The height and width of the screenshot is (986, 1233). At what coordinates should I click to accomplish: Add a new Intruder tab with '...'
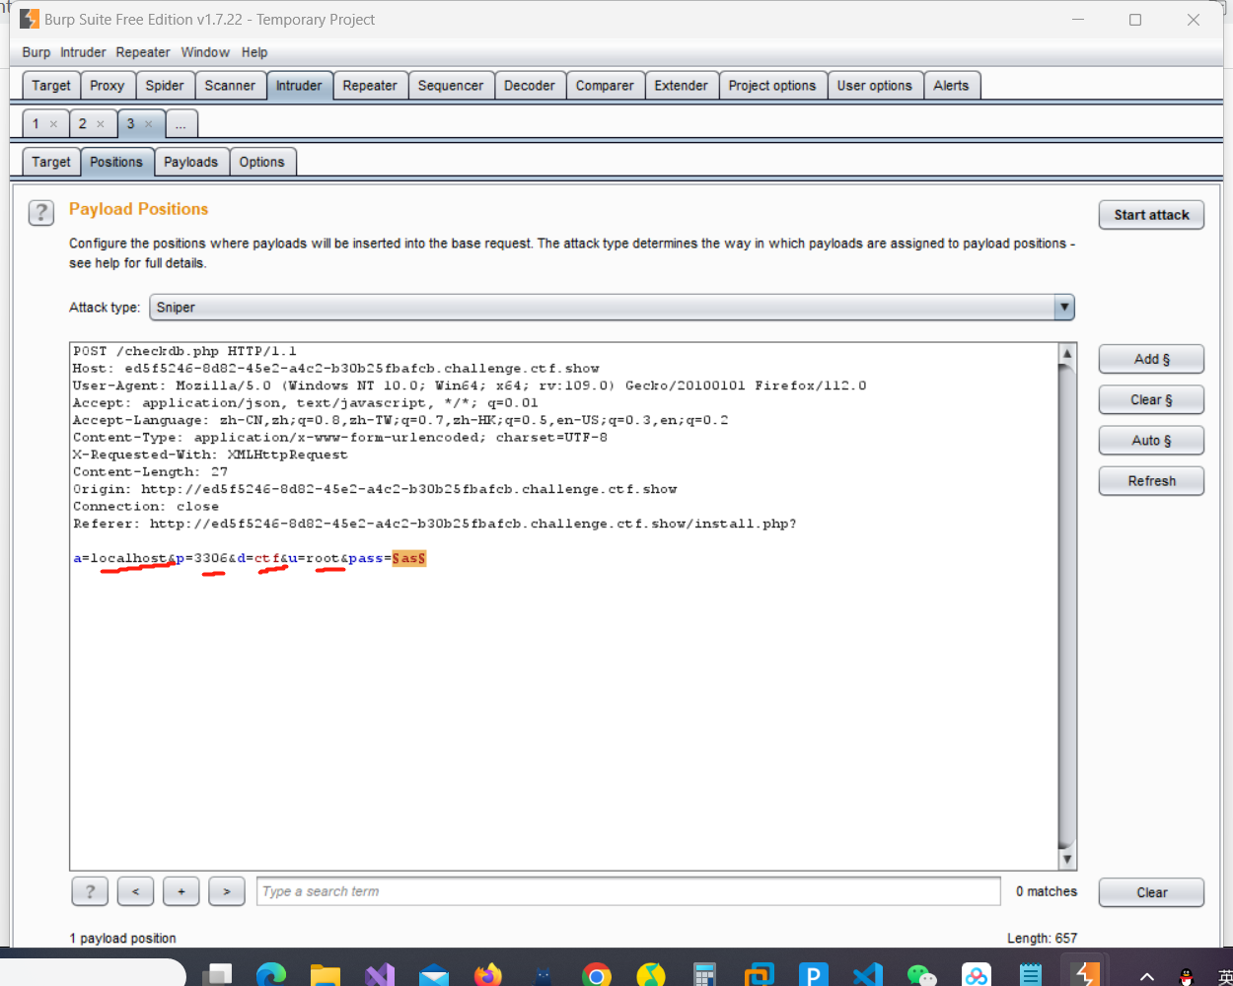pyautogui.click(x=181, y=124)
